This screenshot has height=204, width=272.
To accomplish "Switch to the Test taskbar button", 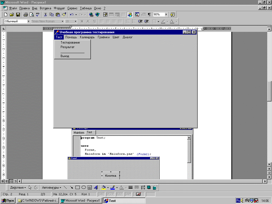I will coord(124,201).
